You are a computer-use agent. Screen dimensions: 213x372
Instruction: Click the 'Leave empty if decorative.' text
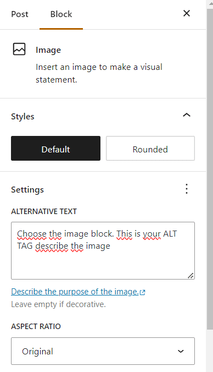point(58,304)
